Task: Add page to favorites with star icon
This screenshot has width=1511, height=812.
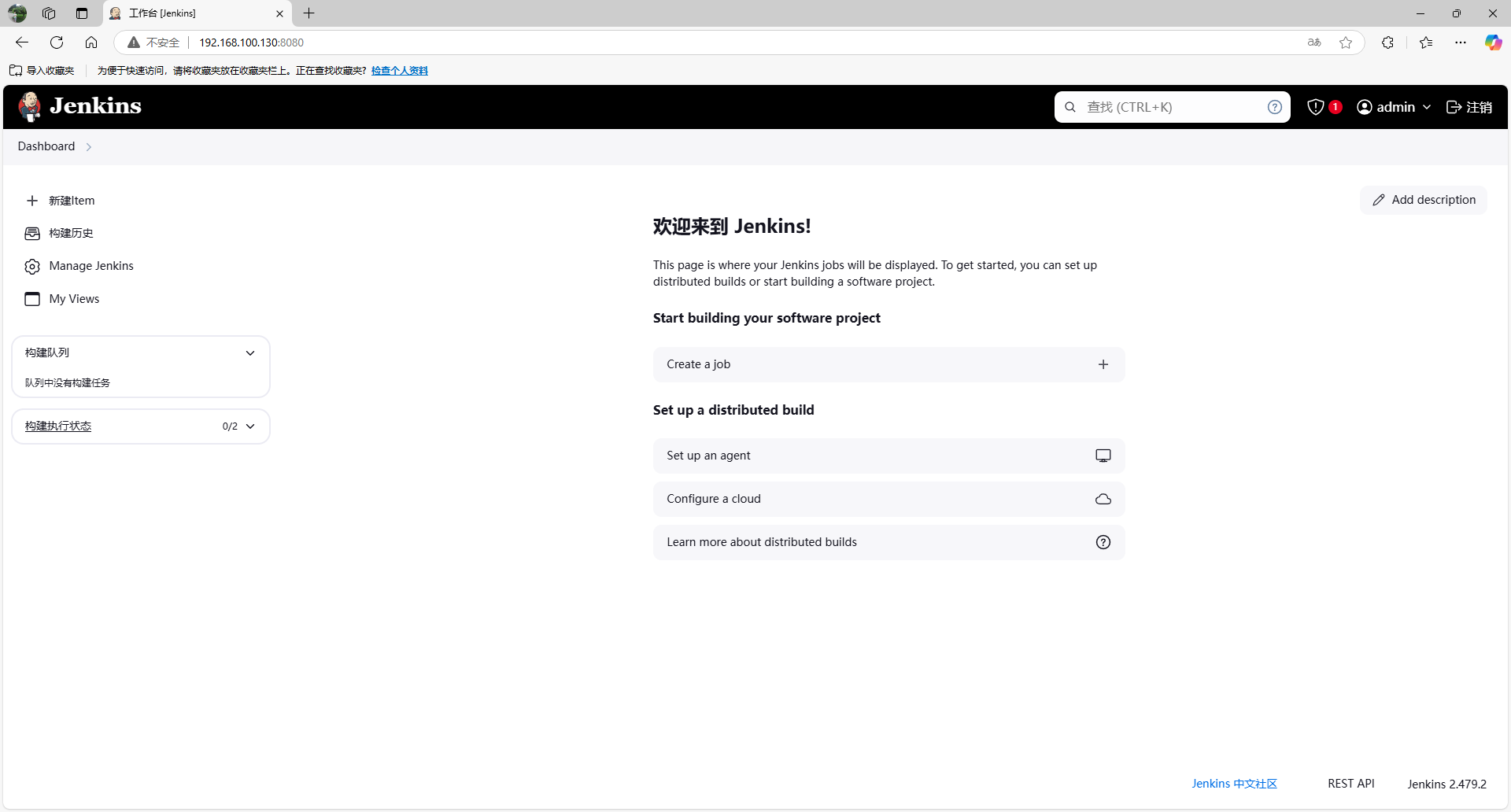Action: [1346, 42]
